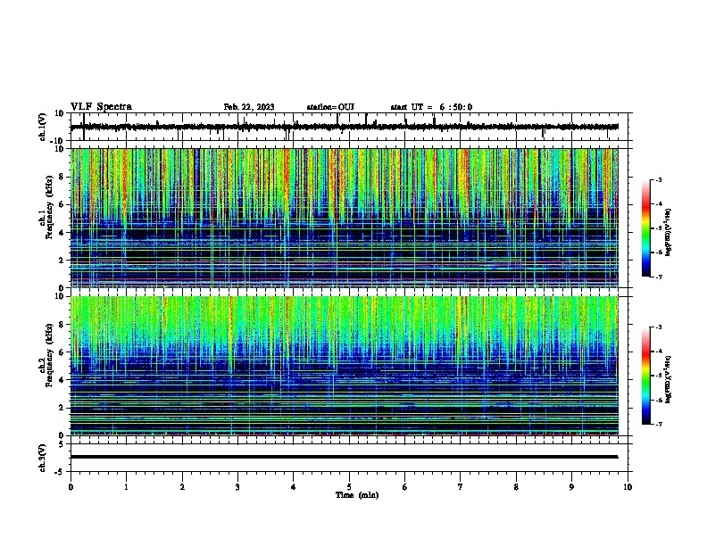The width and height of the screenshot is (707, 546).
Task: Click the ch.2 spectrogram color scale bar
Action: pos(645,376)
